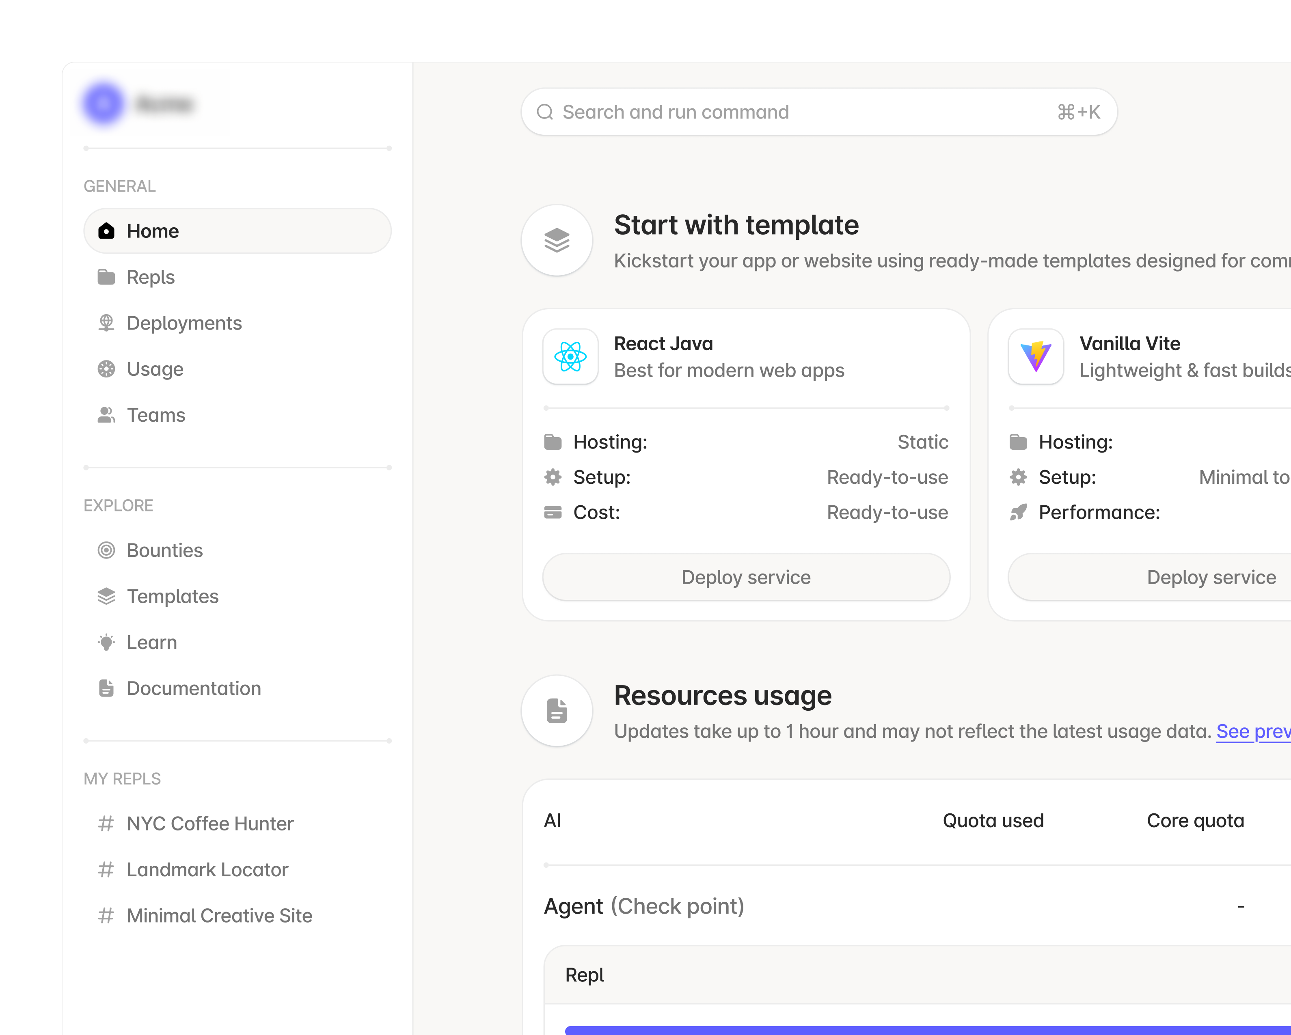Image resolution: width=1291 pixels, height=1035 pixels.
Task: Click the Home icon in sidebar
Action: [106, 231]
